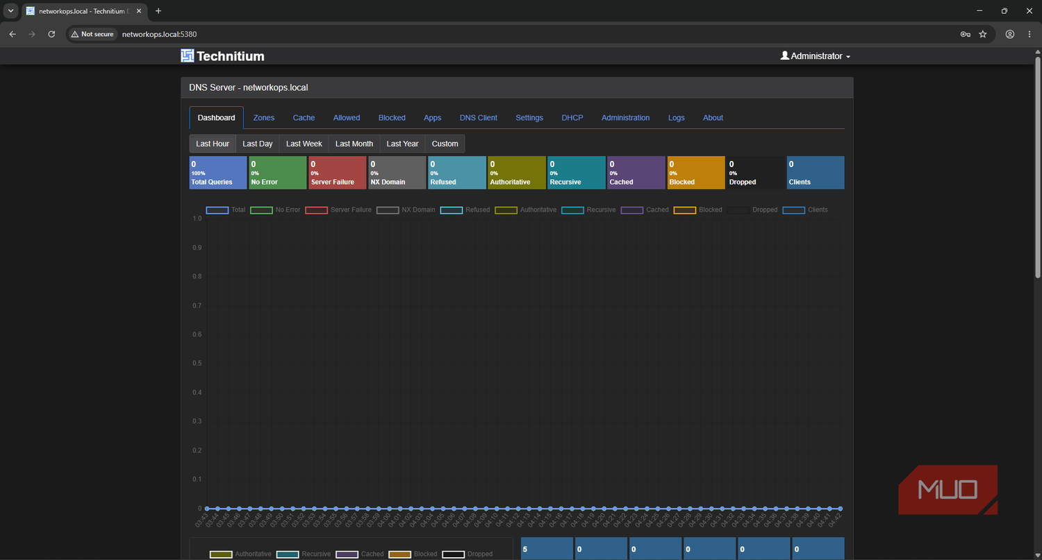Select the Last Week range

tap(304, 144)
